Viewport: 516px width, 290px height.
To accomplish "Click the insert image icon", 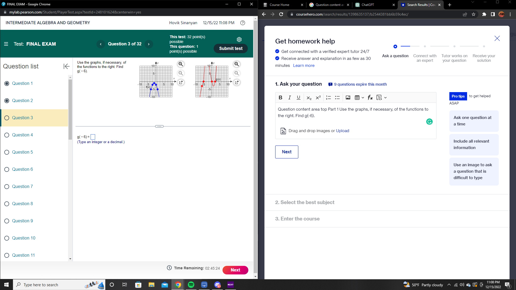I will tap(347, 97).
